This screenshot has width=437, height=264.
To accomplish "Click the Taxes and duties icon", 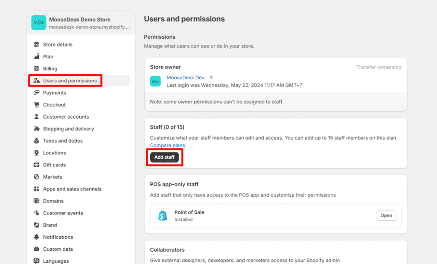I will [37, 141].
